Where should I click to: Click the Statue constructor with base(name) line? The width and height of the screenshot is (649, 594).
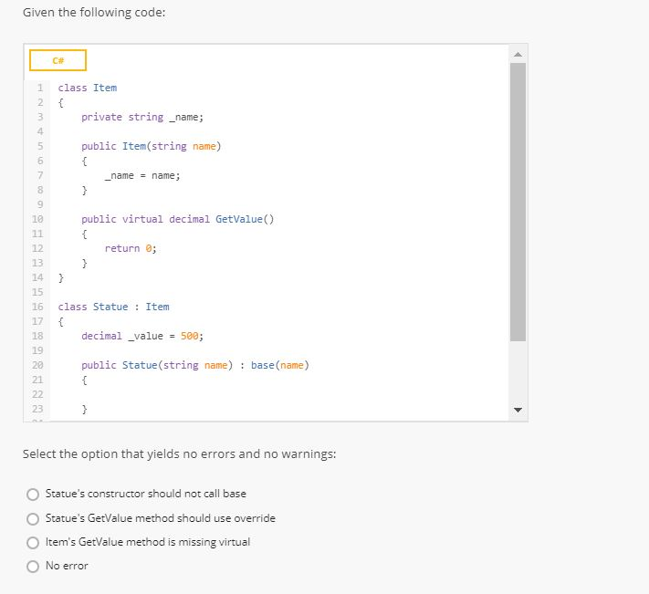195,365
